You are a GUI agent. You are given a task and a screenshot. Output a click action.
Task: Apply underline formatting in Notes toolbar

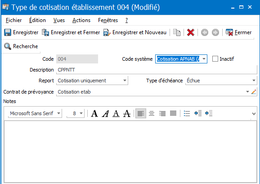[116, 113]
